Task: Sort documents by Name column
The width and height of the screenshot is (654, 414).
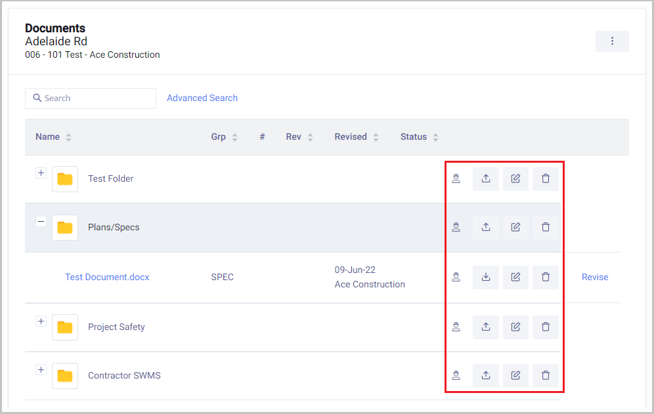Action: 48,137
